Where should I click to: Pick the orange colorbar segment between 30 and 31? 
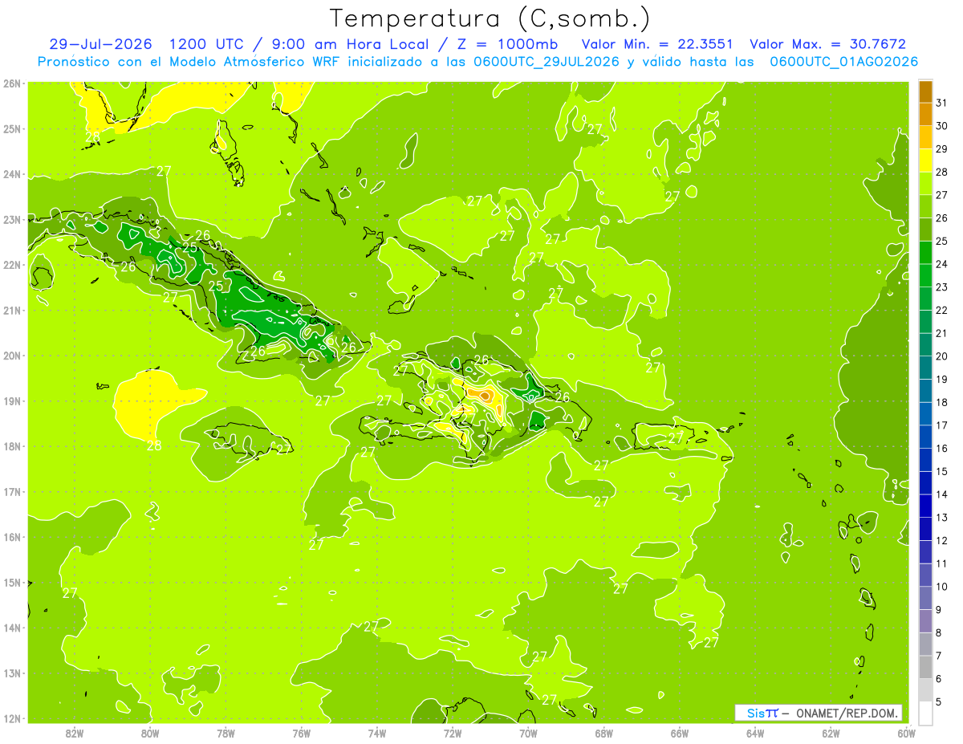(925, 115)
